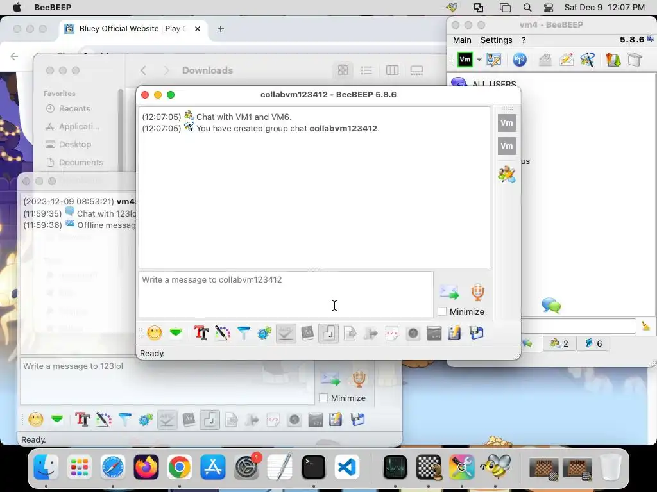Click grey share-arrow icon in collabvm123412 toolbar
657x492 pixels.
371,333
